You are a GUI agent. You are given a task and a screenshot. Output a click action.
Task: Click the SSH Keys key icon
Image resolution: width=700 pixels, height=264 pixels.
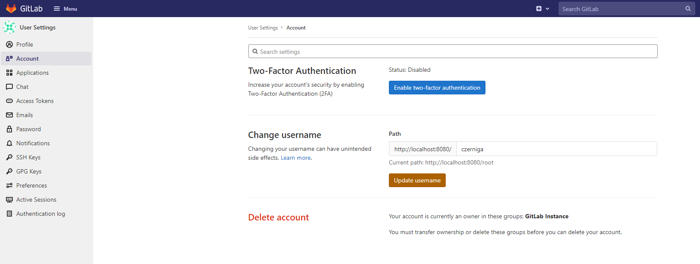coord(9,157)
